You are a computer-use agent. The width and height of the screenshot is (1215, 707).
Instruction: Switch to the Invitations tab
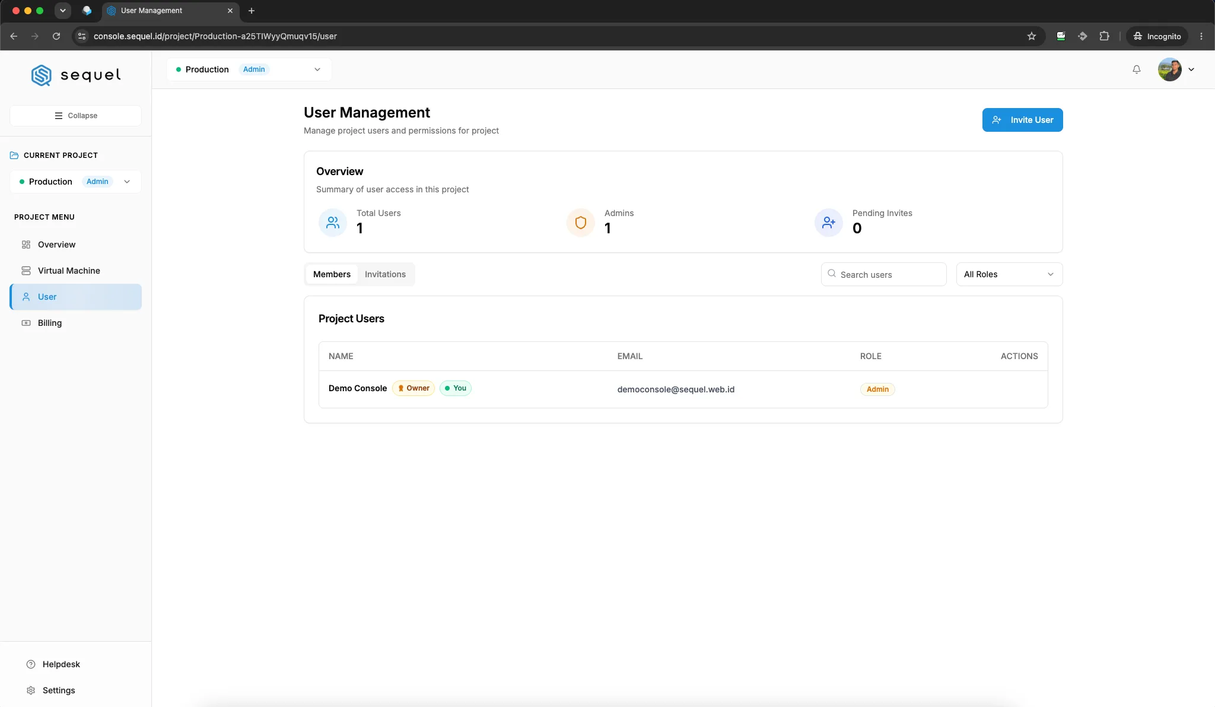coord(385,274)
